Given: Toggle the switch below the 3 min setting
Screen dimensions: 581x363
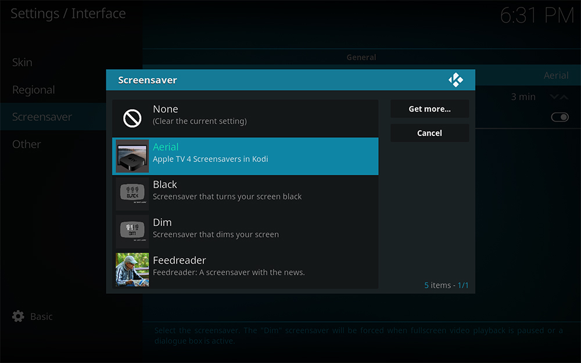Looking at the screenshot, I should pos(560,117).
